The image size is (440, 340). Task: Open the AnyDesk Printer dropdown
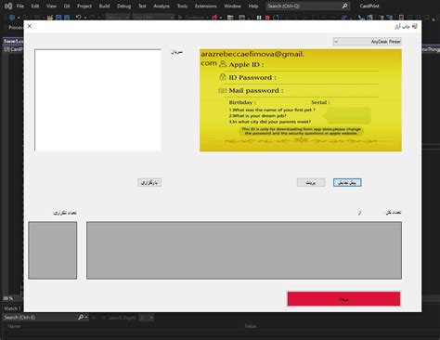click(367, 41)
